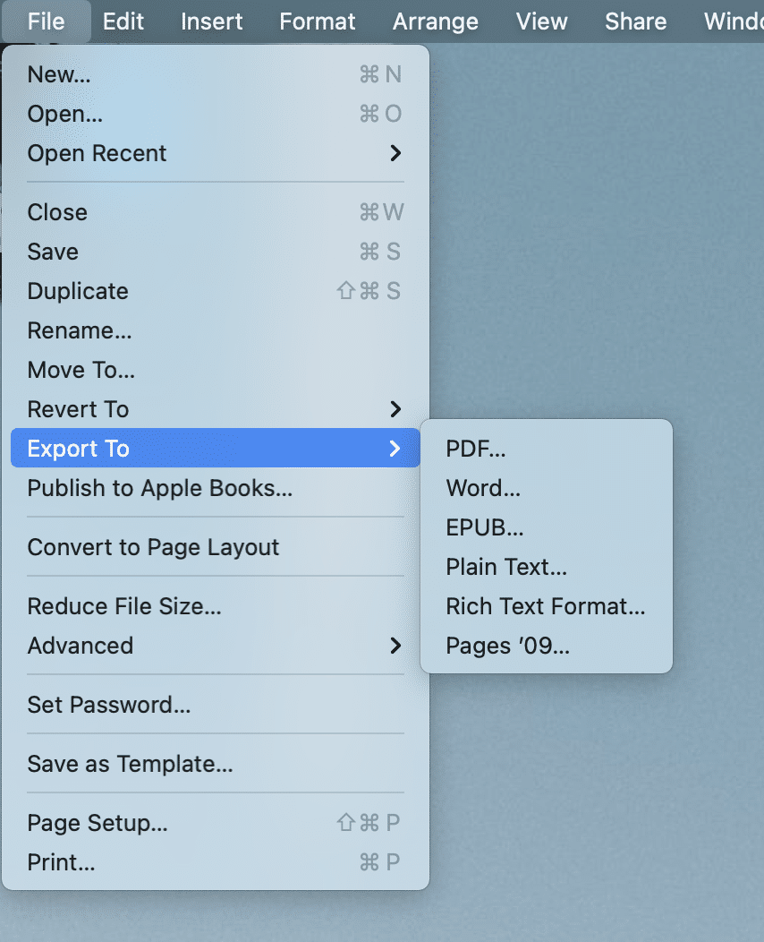764x942 pixels.
Task: Open the Share menu
Action: coord(635,21)
